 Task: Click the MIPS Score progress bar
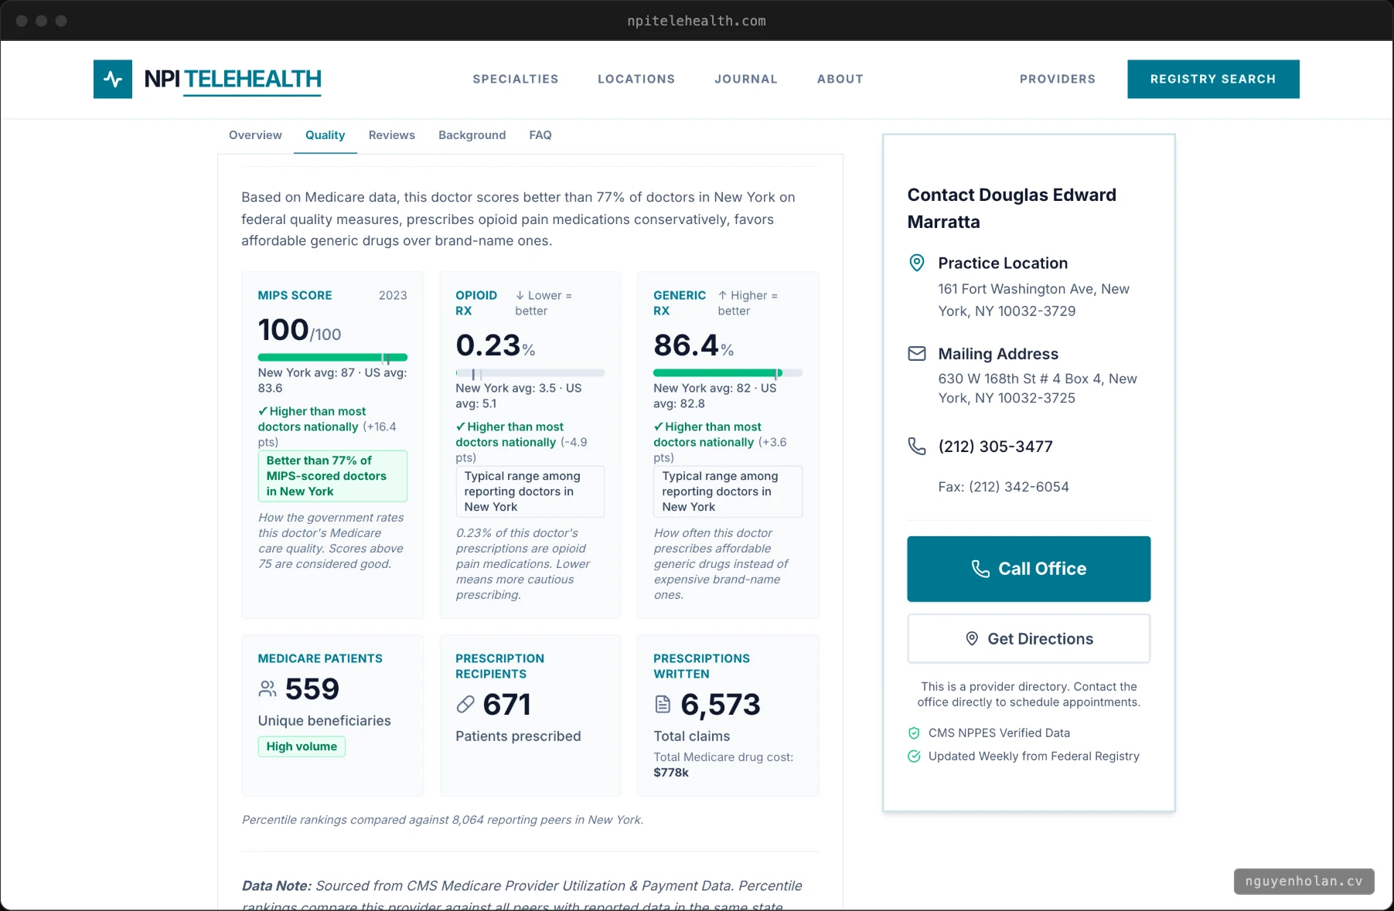pyautogui.click(x=332, y=357)
